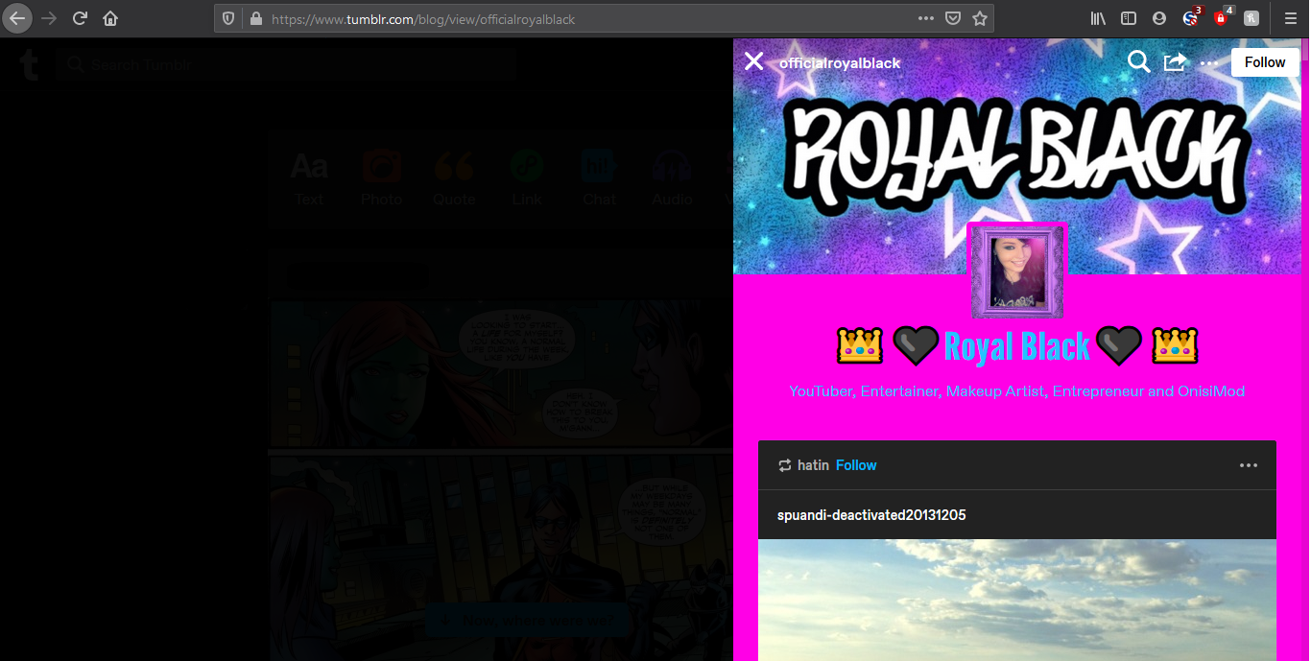The height and width of the screenshot is (661, 1311).
Task: Open the blog header three-dots menu
Action: point(1209,63)
